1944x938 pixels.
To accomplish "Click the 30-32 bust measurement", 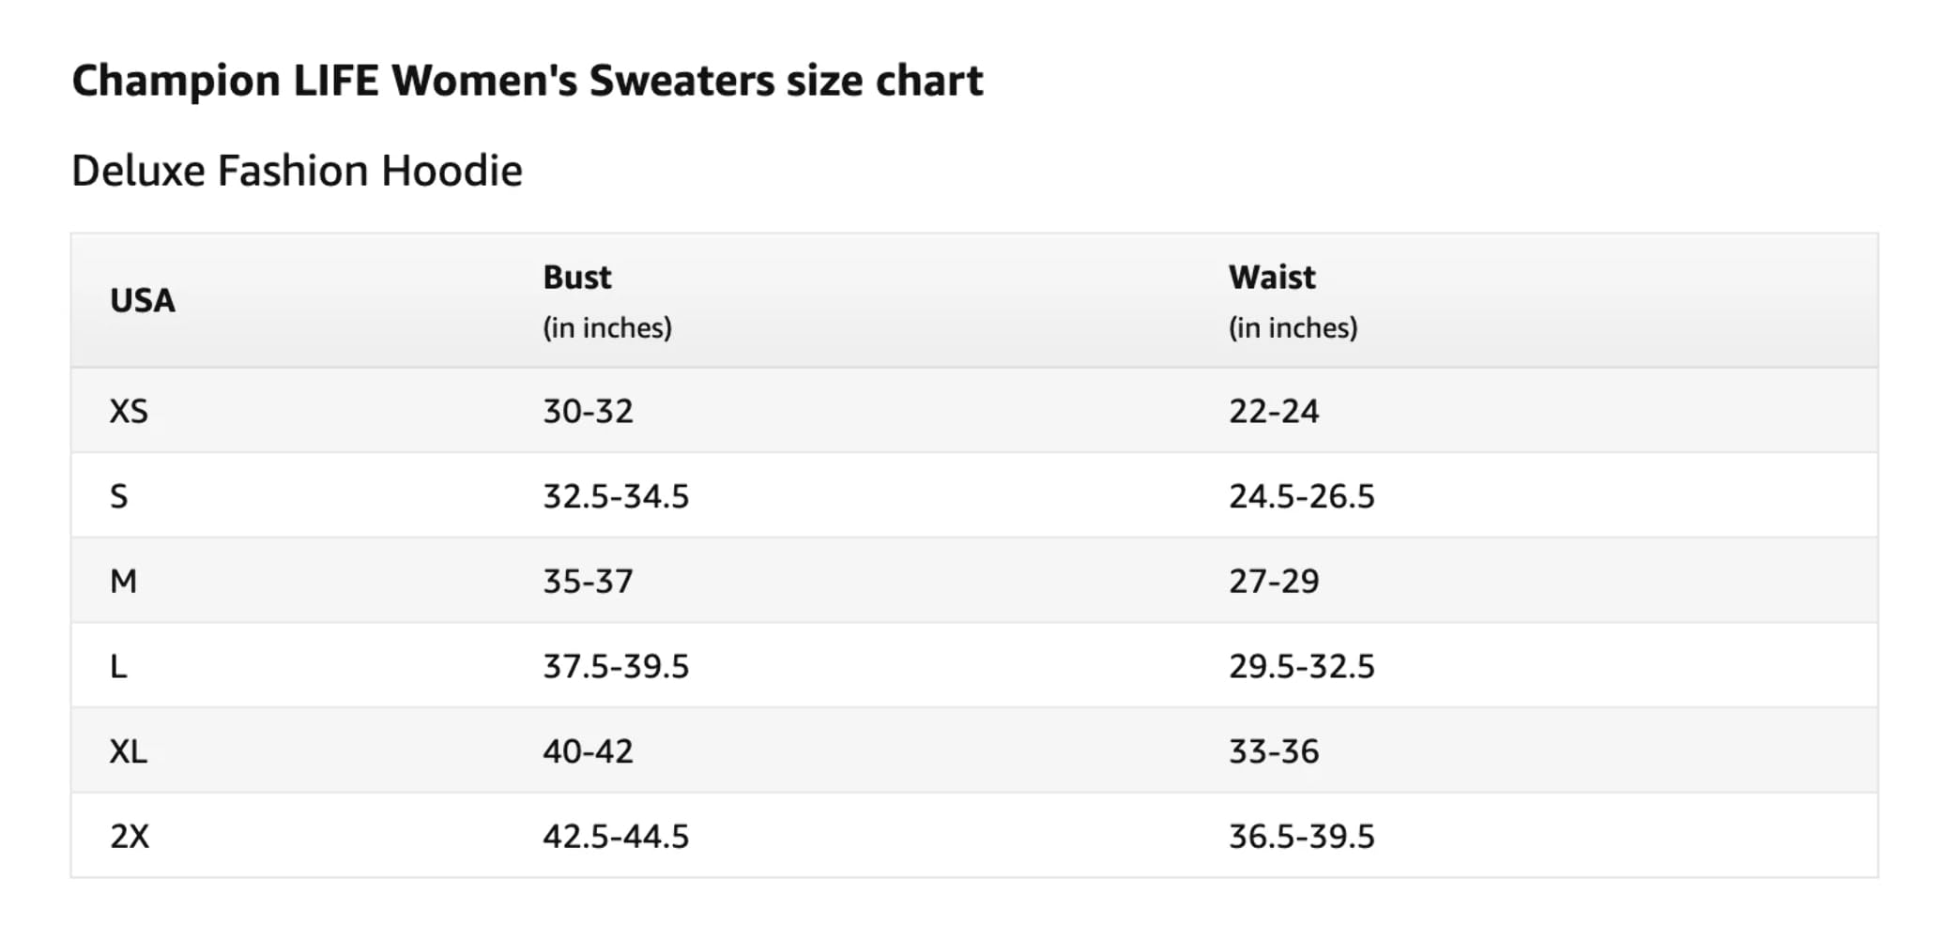I will [589, 411].
